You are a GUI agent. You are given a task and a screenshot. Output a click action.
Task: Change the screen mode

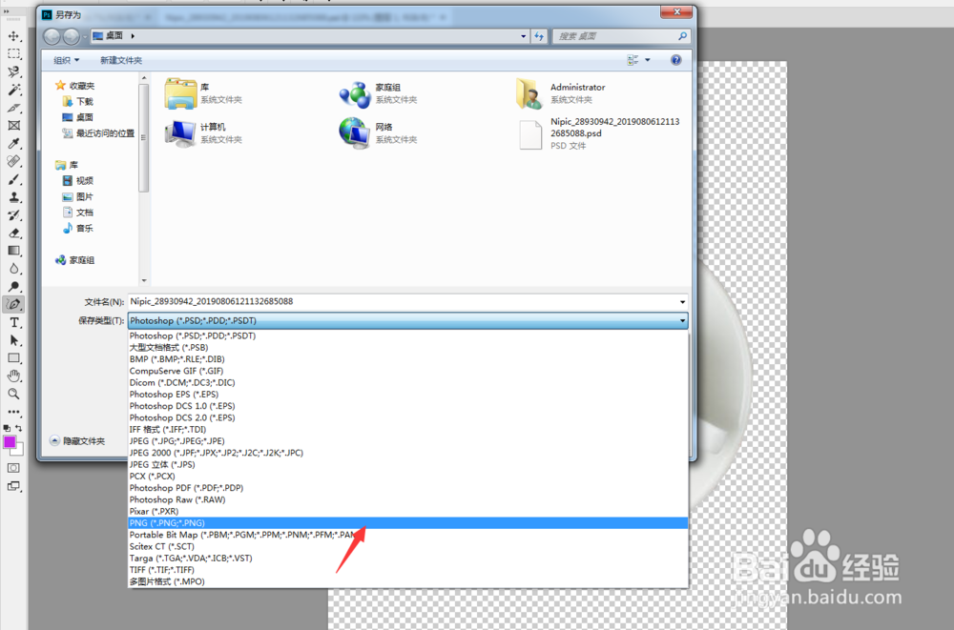[x=13, y=486]
